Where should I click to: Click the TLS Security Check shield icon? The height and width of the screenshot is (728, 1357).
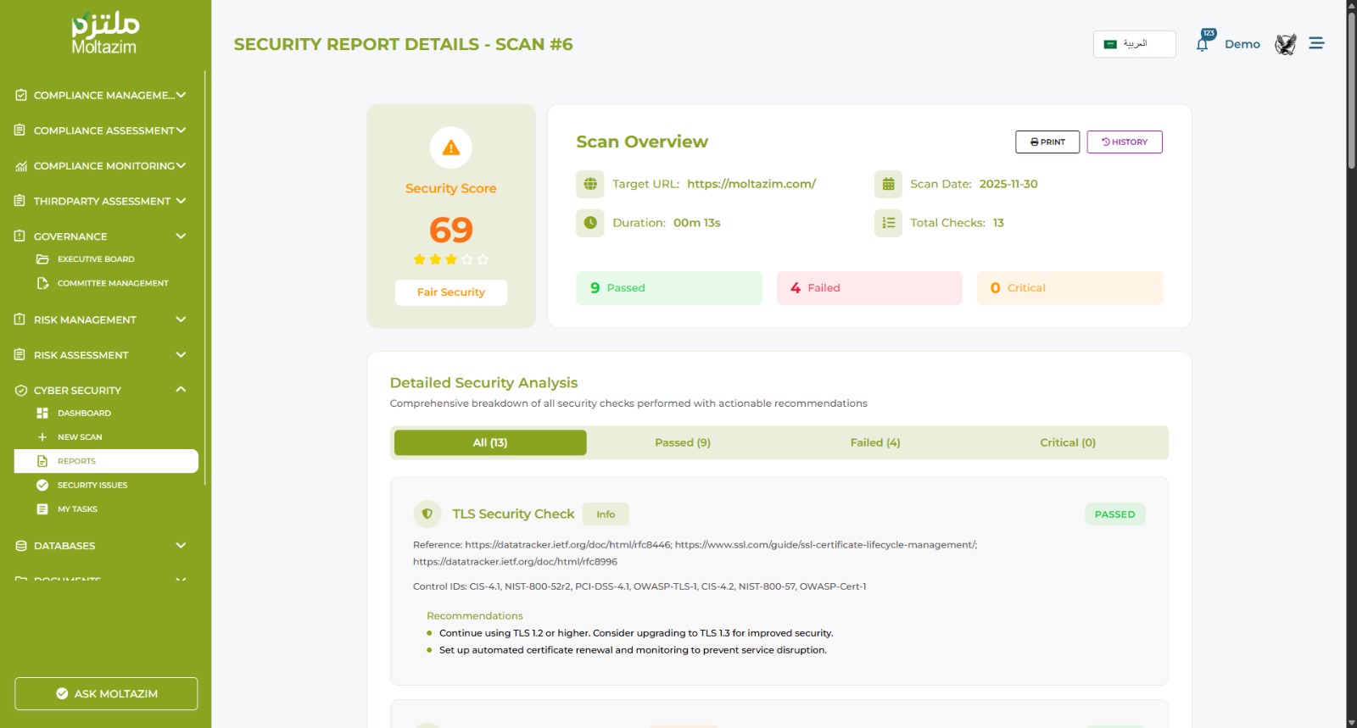click(x=427, y=514)
